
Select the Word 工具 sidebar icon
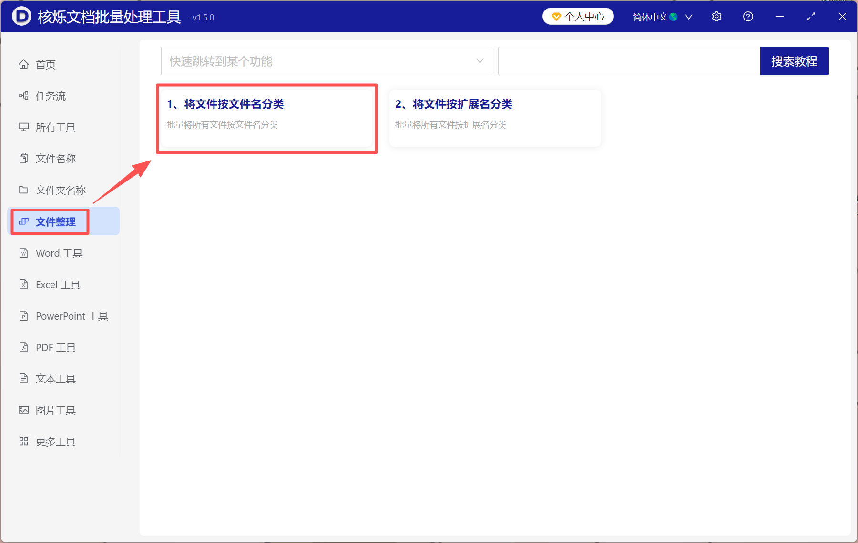click(24, 253)
